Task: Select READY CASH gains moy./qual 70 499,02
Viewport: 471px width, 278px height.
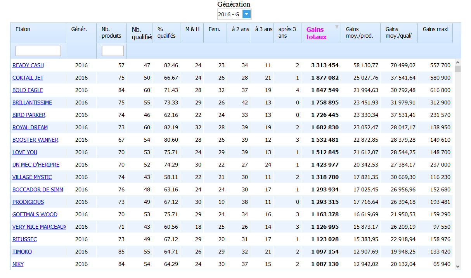Action: pos(403,65)
